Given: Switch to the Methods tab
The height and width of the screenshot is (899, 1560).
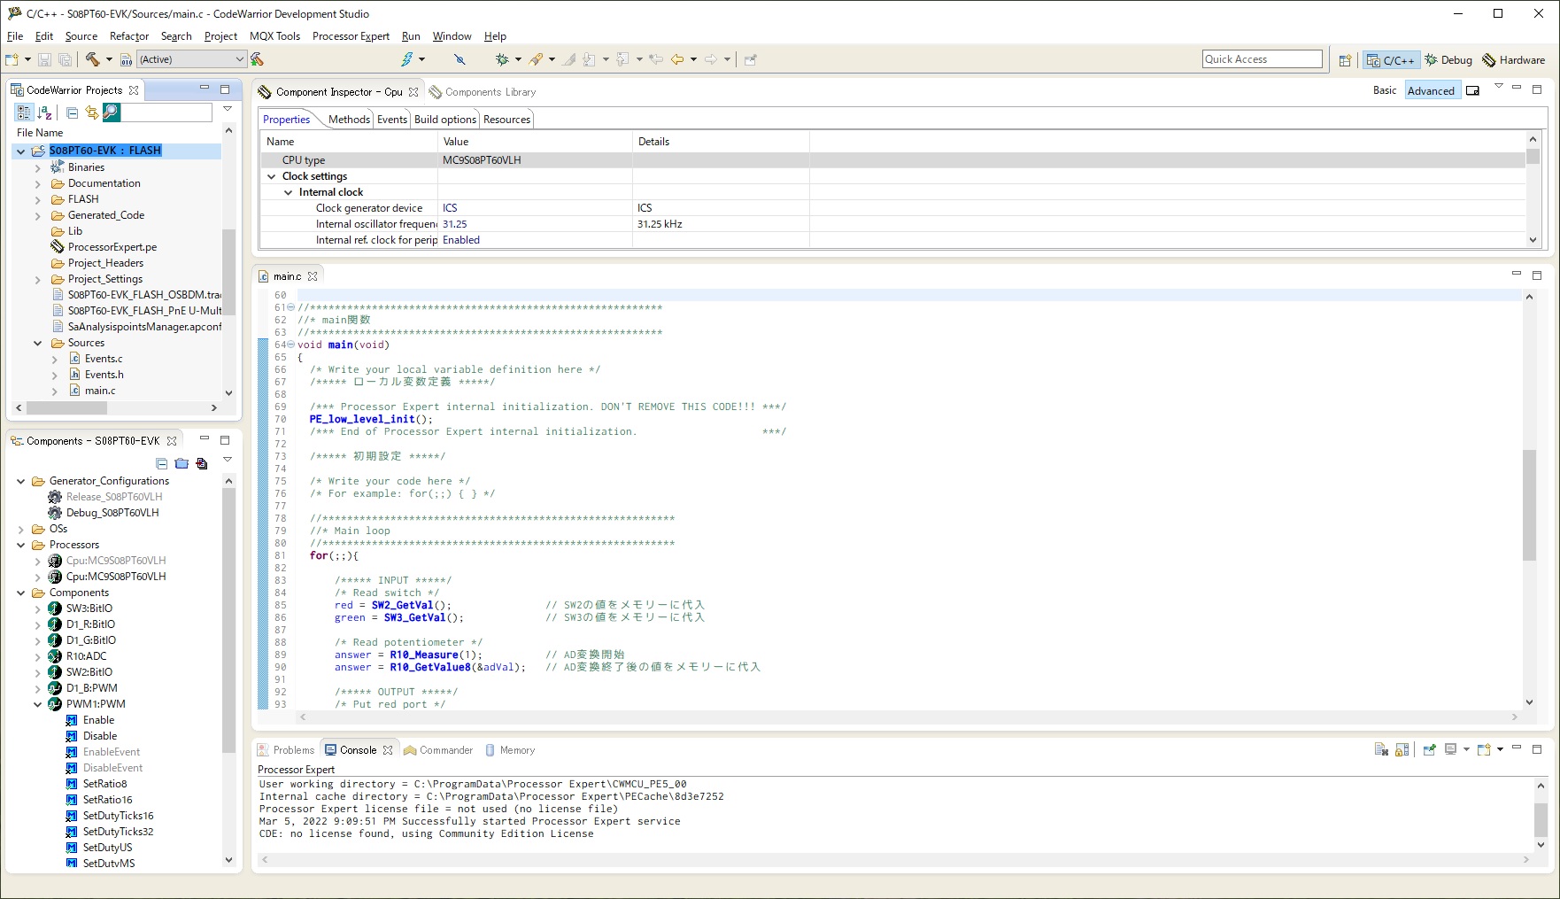Looking at the screenshot, I should [349, 120].
